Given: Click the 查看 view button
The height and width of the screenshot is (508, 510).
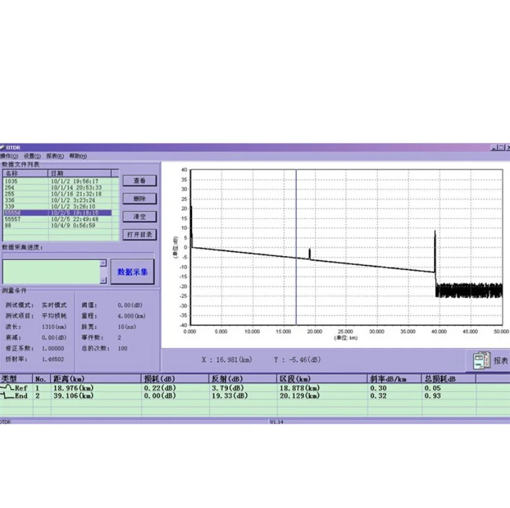Looking at the screenshot, I should 140,181.
